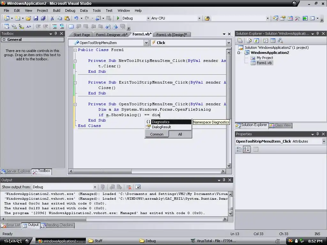Cut selection using the scissors icon
The image size is (327, 245).
pyautogui.click(x=52, y=18)
